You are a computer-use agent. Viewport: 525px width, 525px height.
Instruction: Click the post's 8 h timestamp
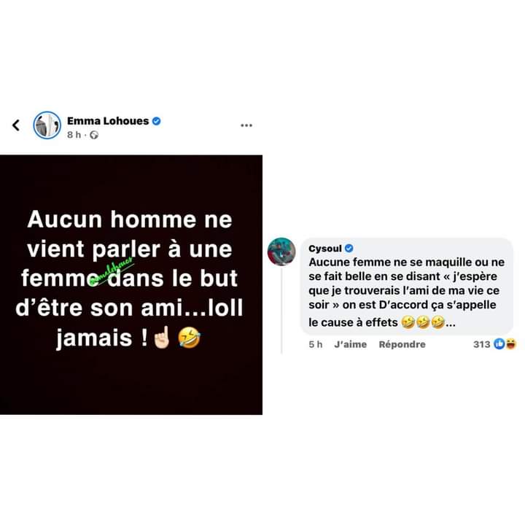(74, 135)
